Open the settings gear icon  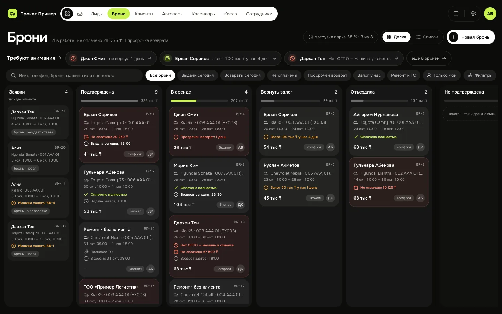point(473,14)
